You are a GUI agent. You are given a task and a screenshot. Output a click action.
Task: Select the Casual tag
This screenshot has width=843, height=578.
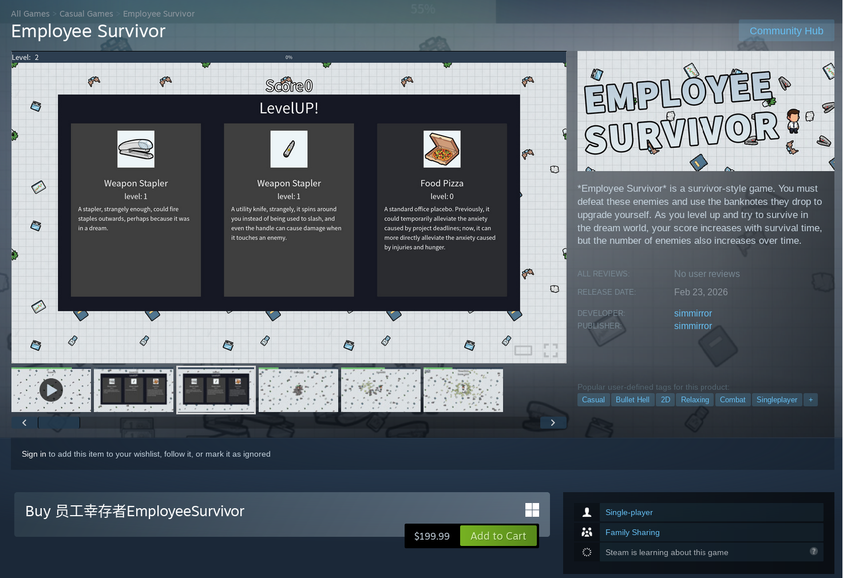(x=593, y=399)
